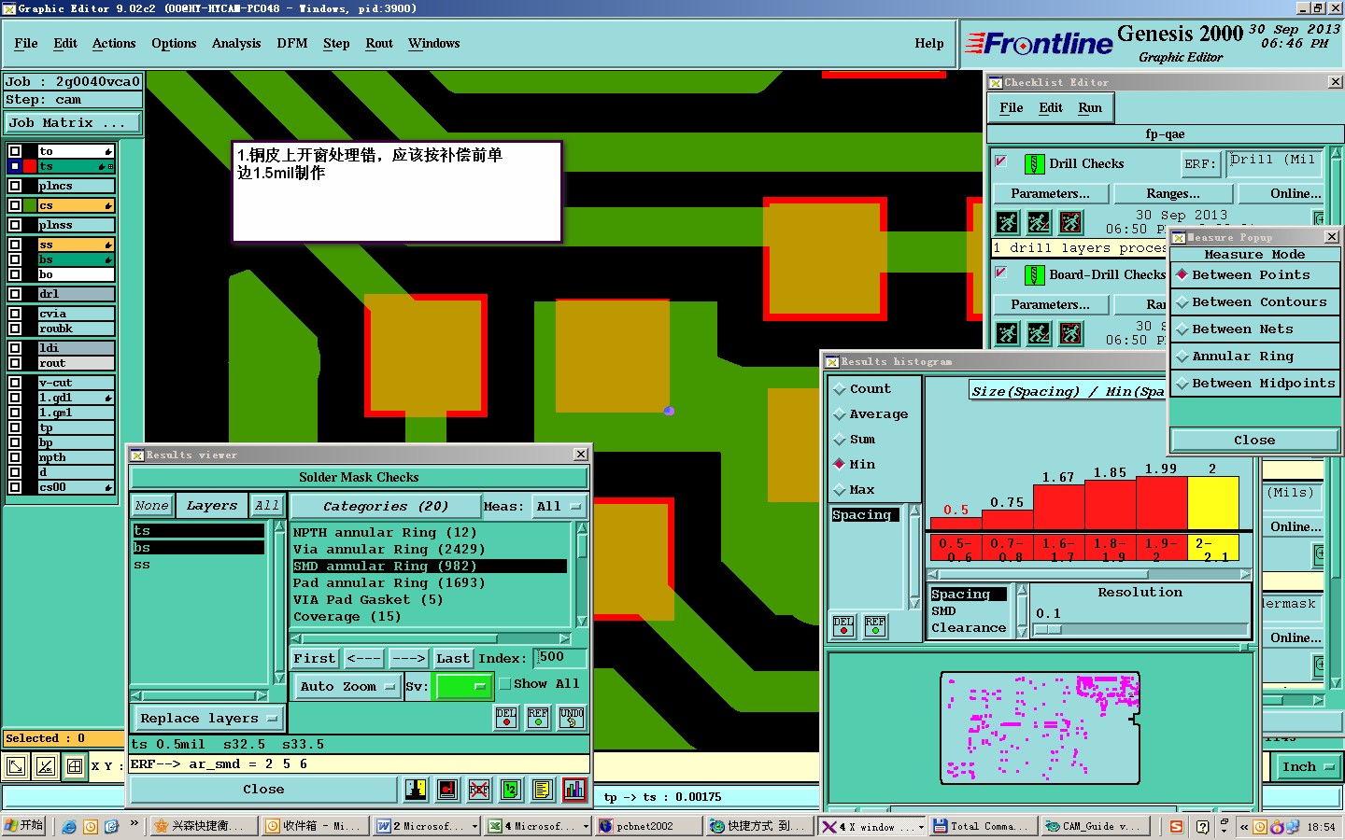Screen dimensions: 1345x840
Task: Open the Replace layers dropdown
Action: click(209, 719)
